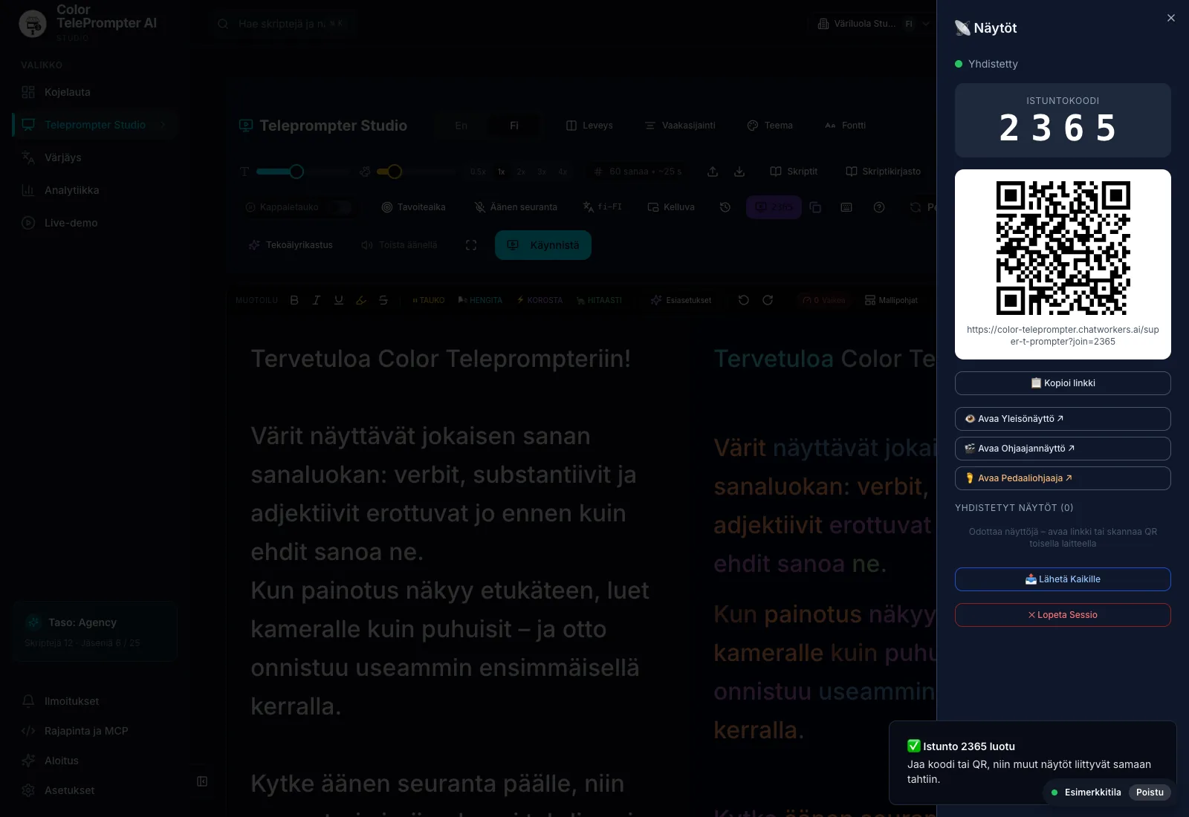
Task: Apply strikethrough formatting
Action: (x=383, y=300)
